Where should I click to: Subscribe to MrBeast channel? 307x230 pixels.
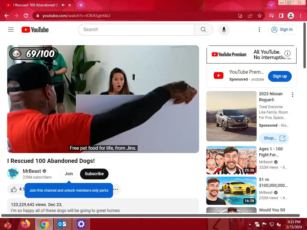coord(94,174)
